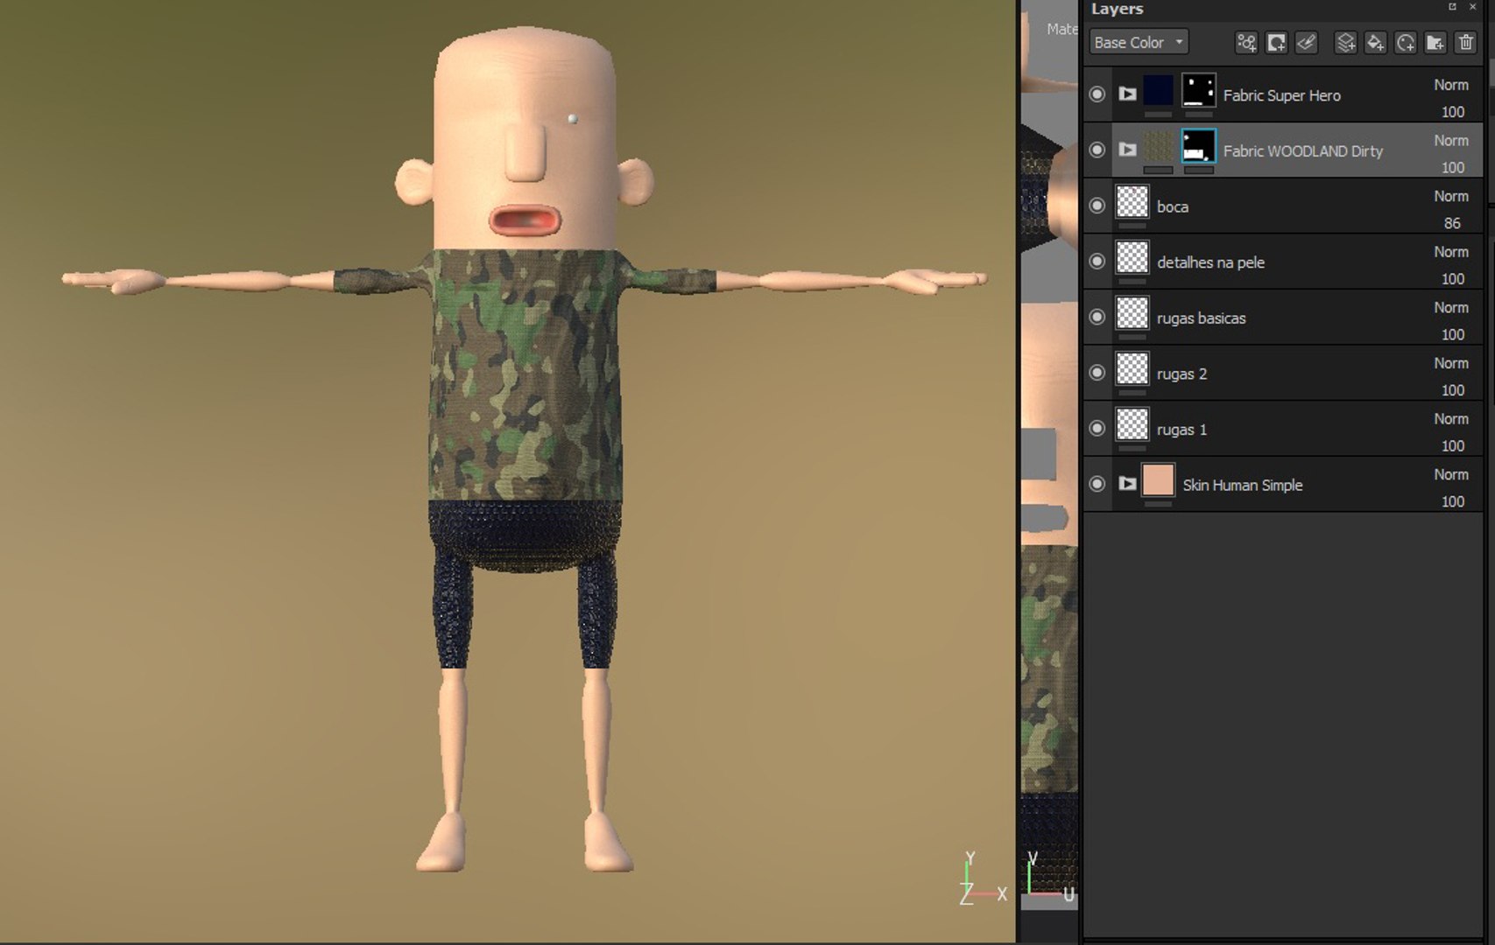Click the dark blue swatch of Fabric Super Hero
This screenshot has width=1495, height=945.
(x=1158, y=91)
